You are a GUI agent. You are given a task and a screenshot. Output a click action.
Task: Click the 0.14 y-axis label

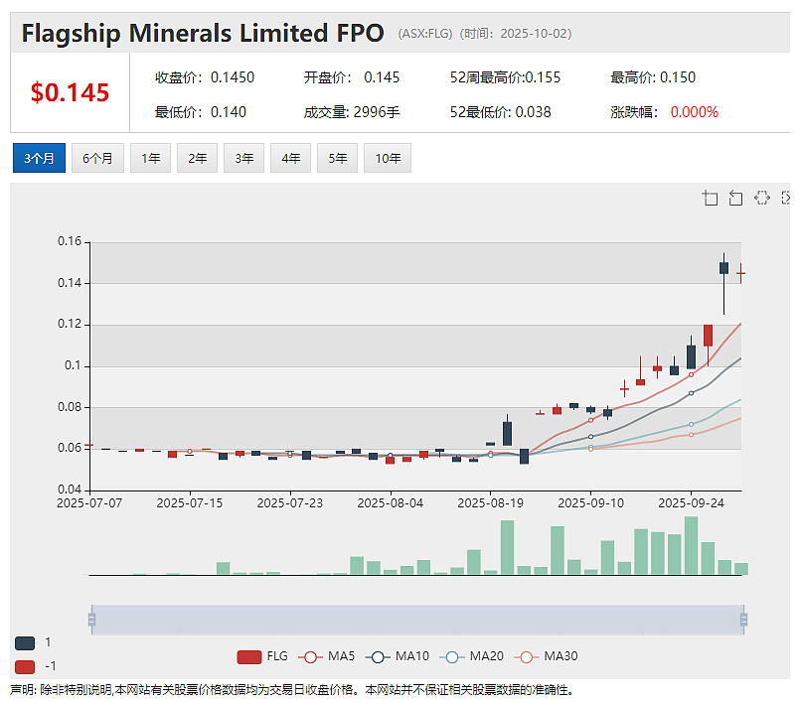[x=70, y=283]
